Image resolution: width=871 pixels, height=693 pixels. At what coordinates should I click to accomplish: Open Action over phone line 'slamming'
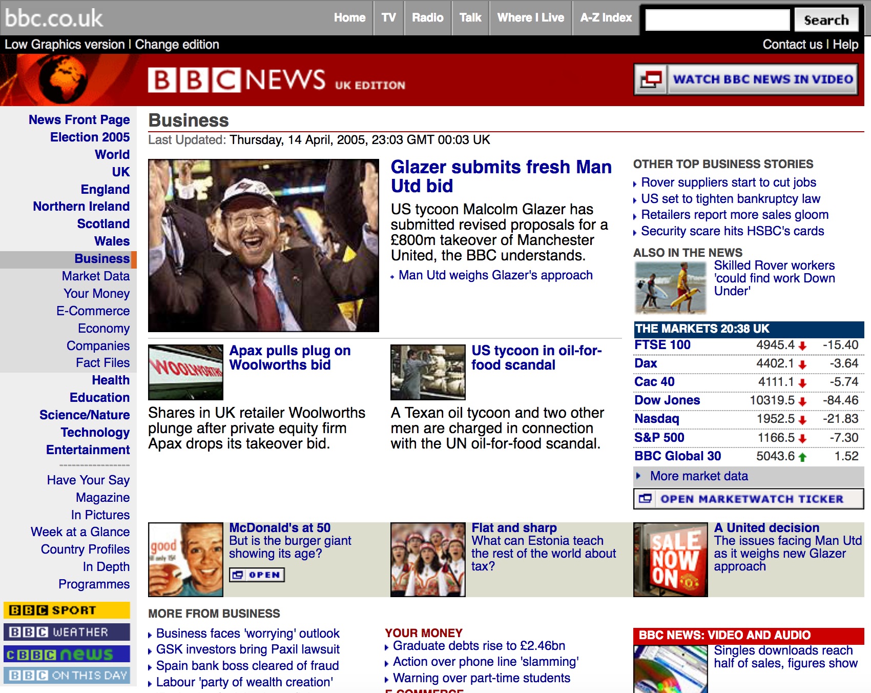tap(486, 662)
